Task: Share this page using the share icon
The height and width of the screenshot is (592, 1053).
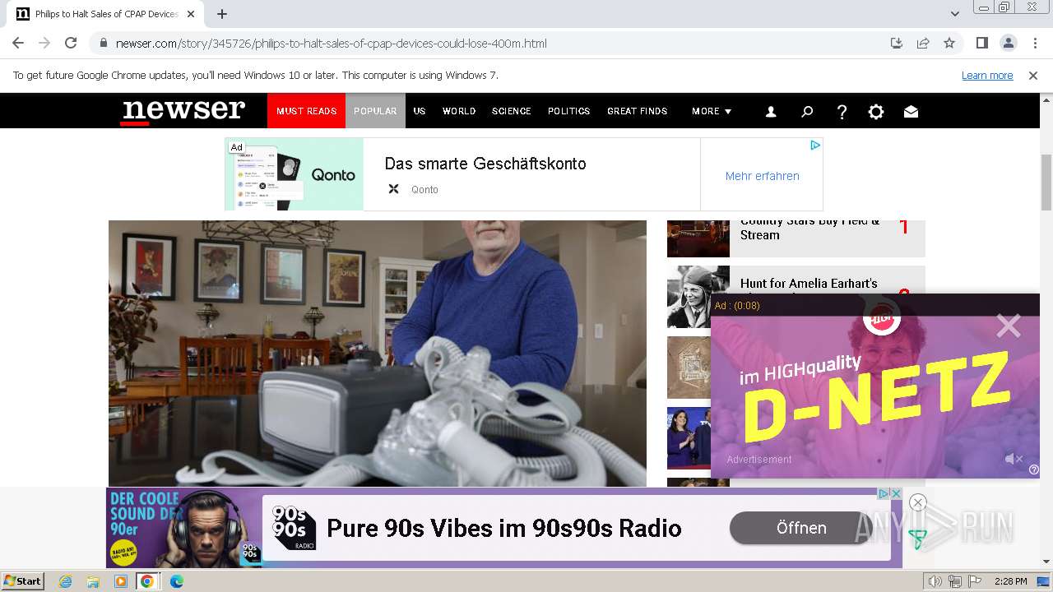Action: pos(923,44)
